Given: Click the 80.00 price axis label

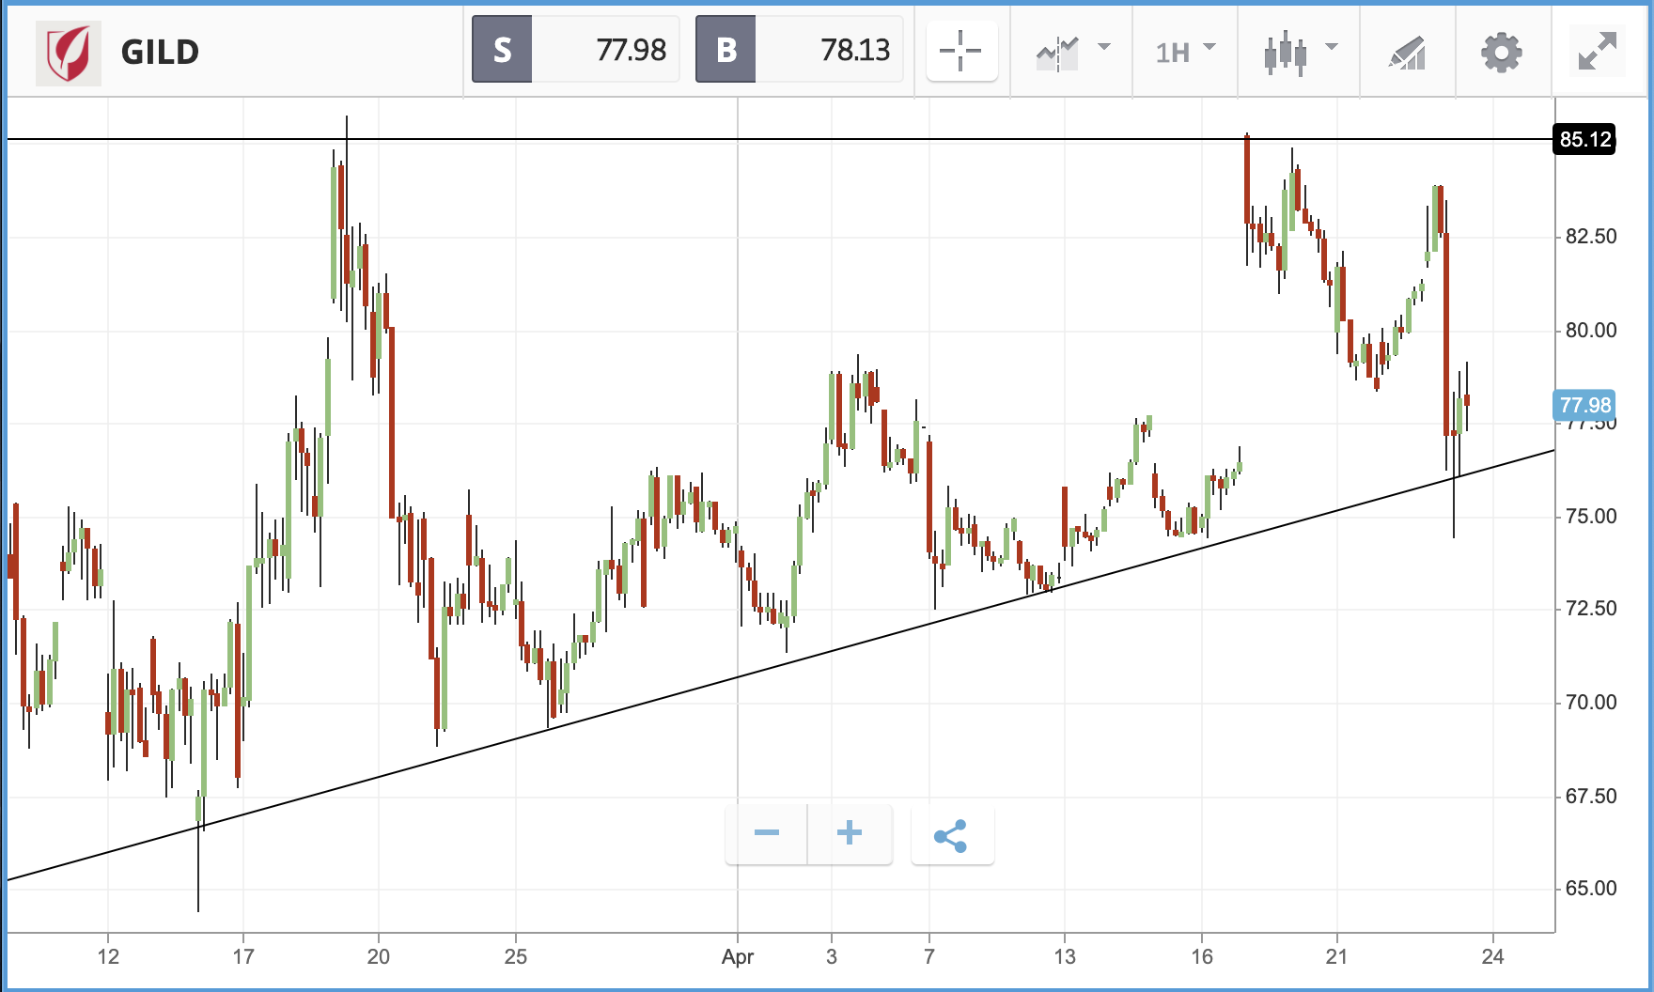Looking at the screenshot, I should 1591,331.
